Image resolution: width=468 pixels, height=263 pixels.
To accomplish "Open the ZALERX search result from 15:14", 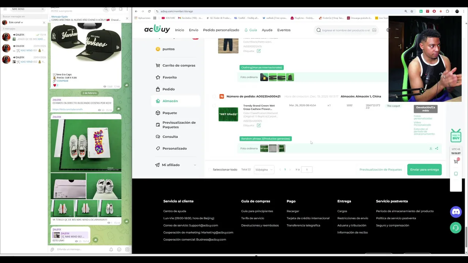I will pos(24,37).
